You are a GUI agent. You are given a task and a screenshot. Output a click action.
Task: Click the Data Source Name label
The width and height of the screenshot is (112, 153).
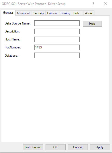click(x=18, y=23)
